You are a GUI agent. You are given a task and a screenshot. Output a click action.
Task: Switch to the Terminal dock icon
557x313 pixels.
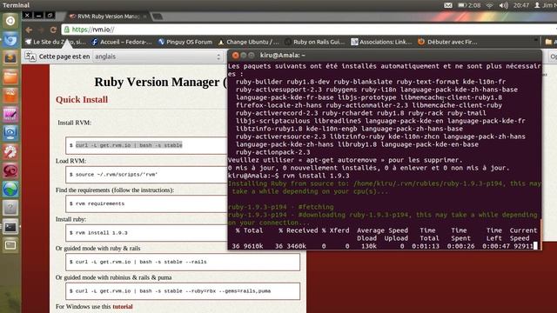coord(10,227)
